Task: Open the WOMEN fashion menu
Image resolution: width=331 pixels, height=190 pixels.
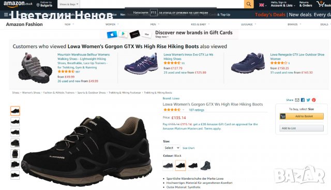Action: click(x=112, y=24)
